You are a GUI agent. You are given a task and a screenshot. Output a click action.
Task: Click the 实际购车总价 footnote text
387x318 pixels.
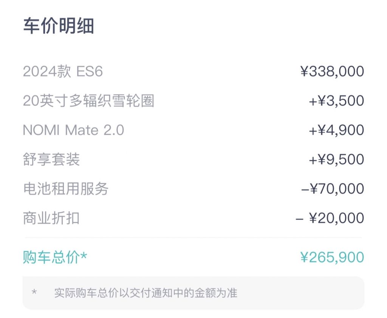coord(146,293)
